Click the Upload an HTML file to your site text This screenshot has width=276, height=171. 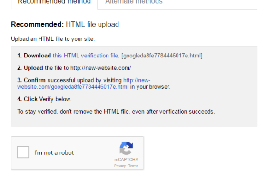click(53, 39)
